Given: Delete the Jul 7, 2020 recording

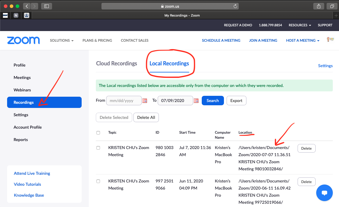Looking at the screenshot, I should [x=306, y=148].
